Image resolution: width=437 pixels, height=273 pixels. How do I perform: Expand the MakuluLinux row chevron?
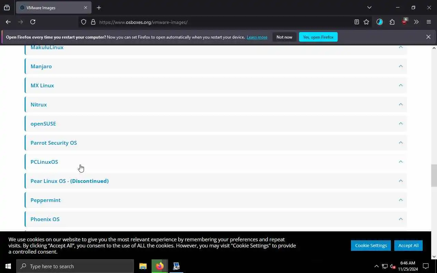401,47
